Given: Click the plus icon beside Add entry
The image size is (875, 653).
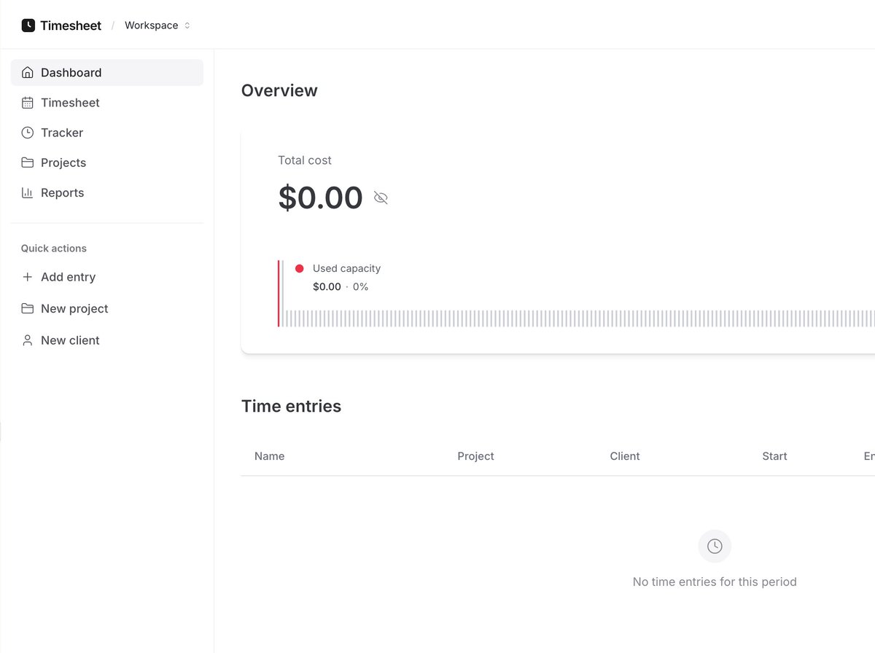Looking at the screenshot, I should coord(28,277).
